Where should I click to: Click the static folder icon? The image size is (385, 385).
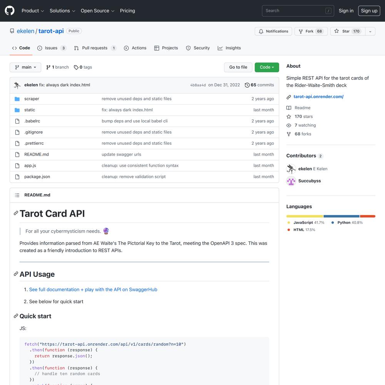point(17,110)
